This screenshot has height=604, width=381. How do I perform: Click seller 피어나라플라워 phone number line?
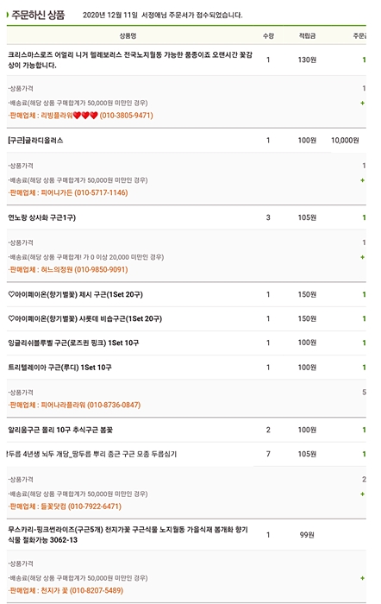click(x=75, y=405)
